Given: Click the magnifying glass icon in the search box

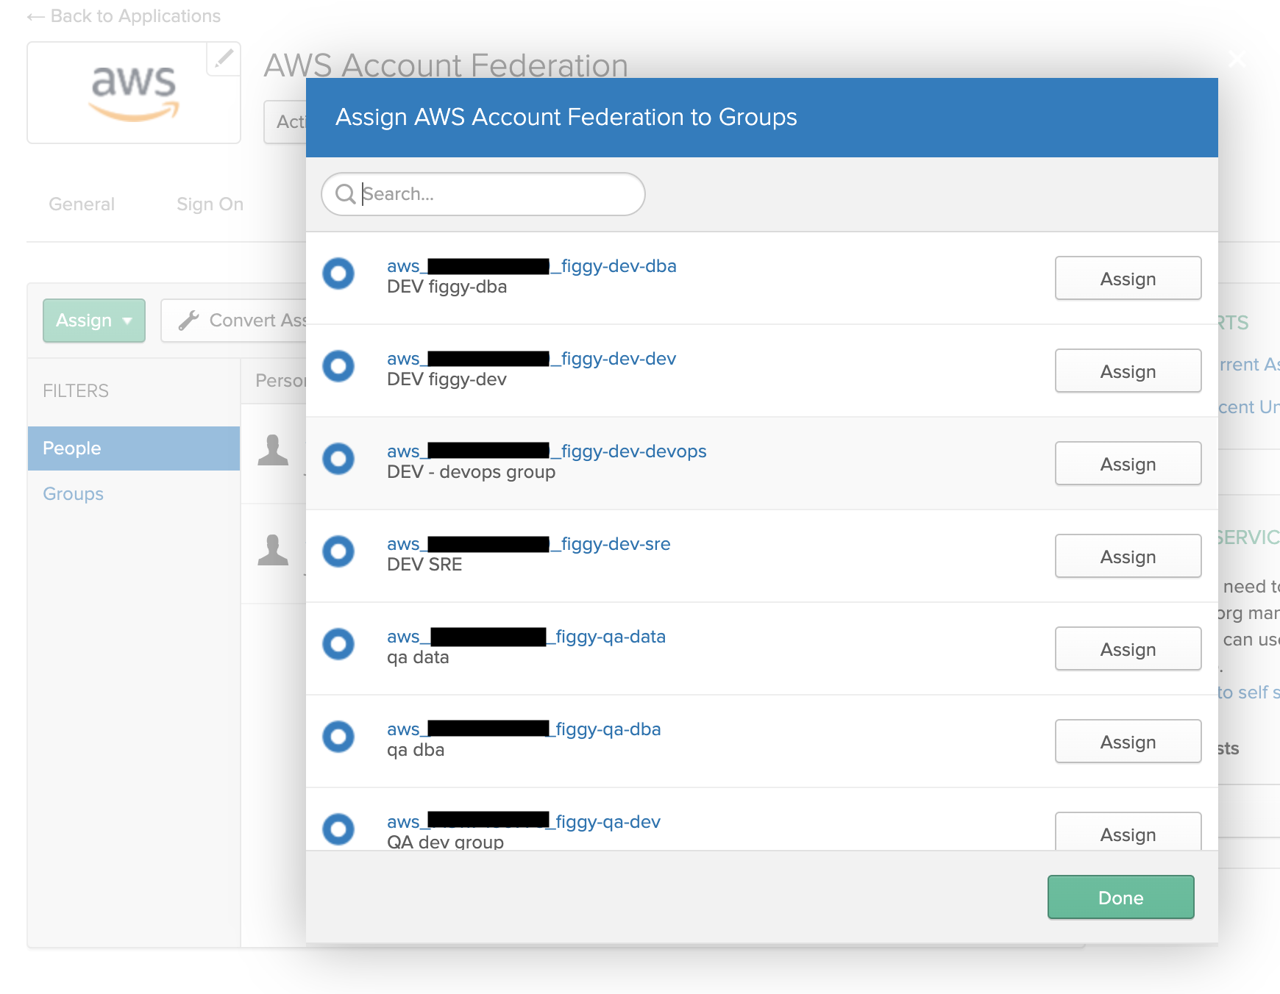Looking at the screenshot, I should (x=346, y=194).
